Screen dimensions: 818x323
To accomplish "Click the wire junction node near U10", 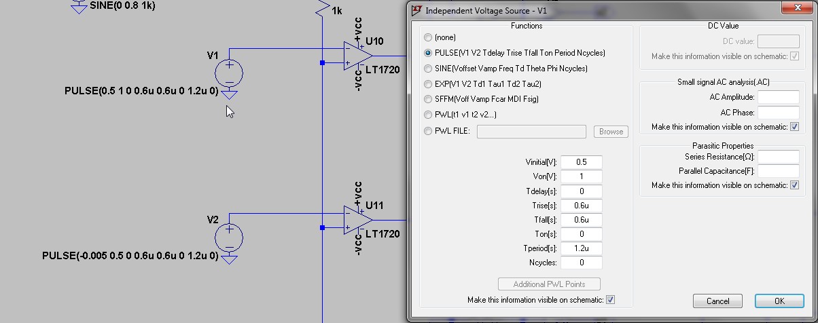I will point(322,62).
